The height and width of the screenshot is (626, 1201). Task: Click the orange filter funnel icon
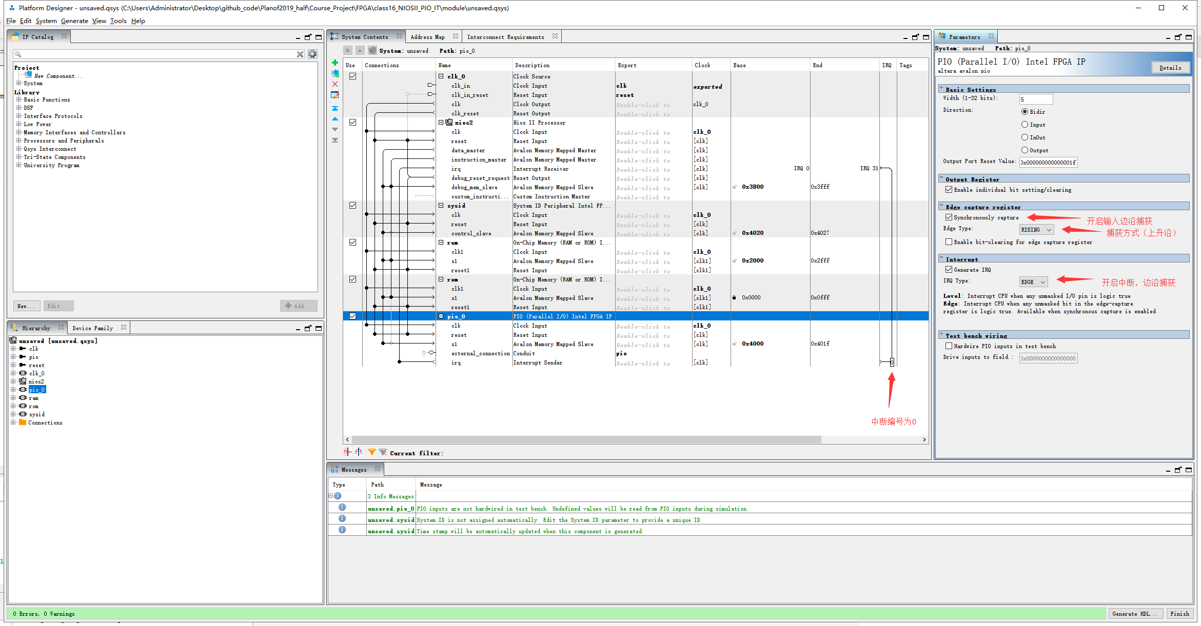[x=372, y=452]
